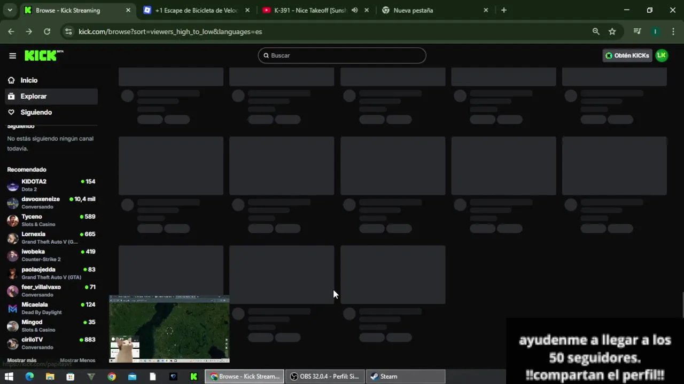Image resolution: width=684 pixels, height=384 pixels.
Task: Open the Windows Start menu
Action: click(9, 377)
